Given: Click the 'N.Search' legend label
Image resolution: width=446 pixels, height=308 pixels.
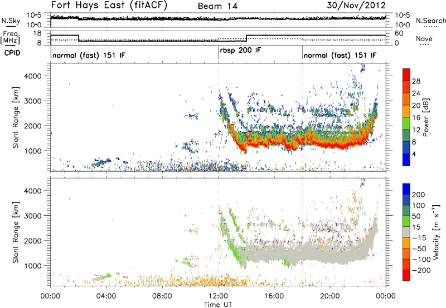Looking at the screenshot, I should click(x=430, y=21).
